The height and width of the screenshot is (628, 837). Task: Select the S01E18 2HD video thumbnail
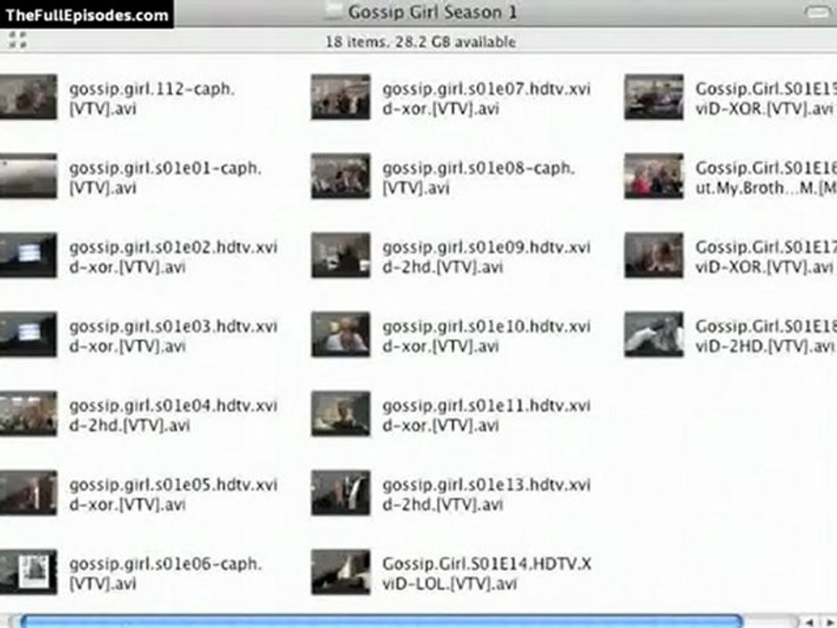click(654, 334)
